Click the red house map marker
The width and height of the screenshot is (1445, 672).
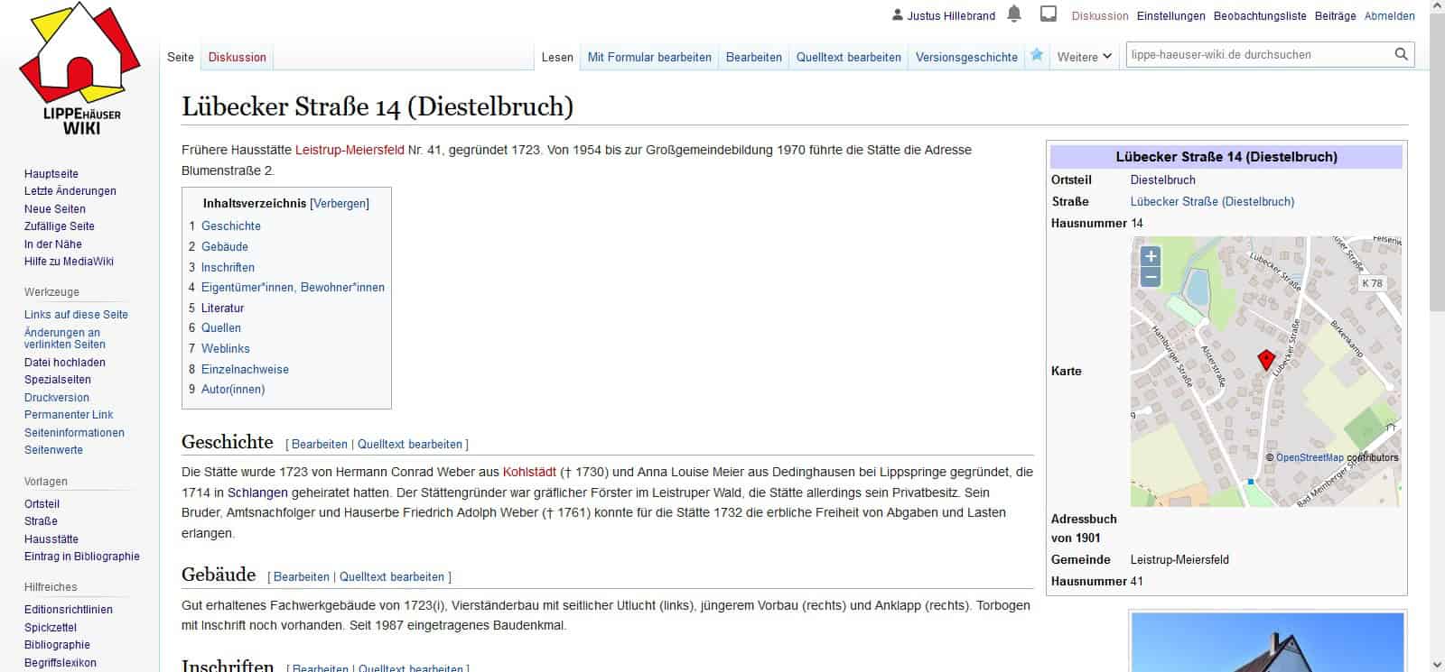1266,361
